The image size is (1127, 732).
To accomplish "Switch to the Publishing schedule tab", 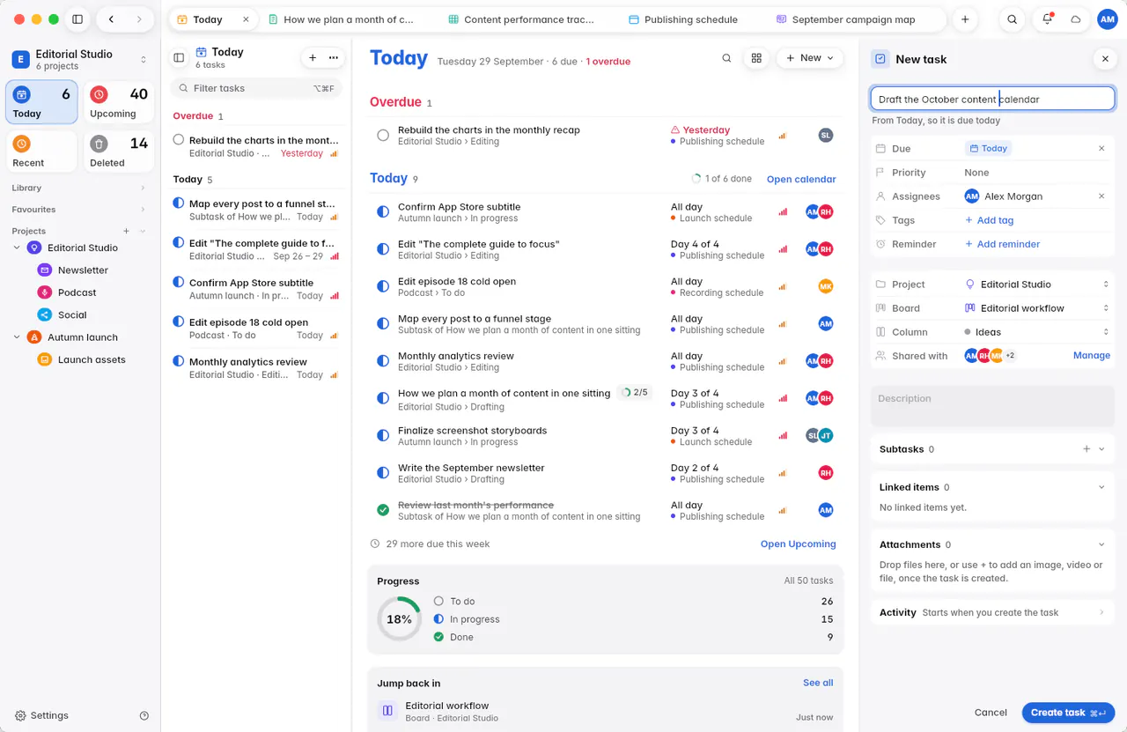I will 684,19.
